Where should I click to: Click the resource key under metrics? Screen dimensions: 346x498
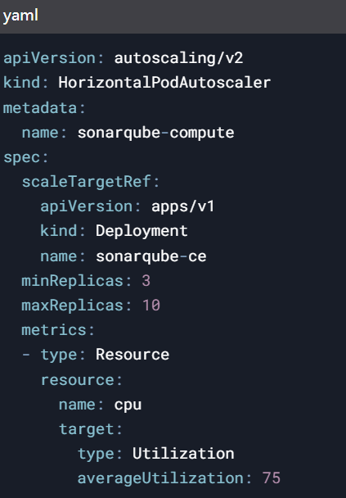click(x=77, y=379)
